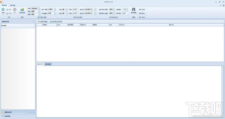
Task: Click the 搜狗文件夹 folder icon at sidebar bottom
Action: click(x=3, y=112)
